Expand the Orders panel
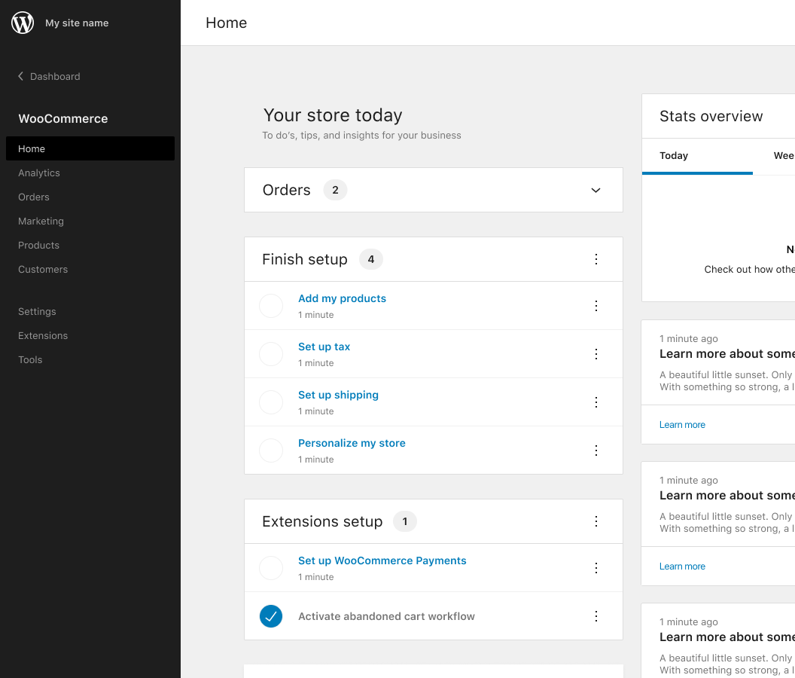The height and width of the screenshot is (678, 795). [595, 190]
